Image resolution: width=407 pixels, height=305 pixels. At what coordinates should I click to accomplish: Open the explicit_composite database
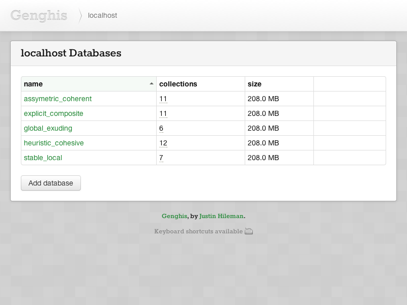point(53,113)
